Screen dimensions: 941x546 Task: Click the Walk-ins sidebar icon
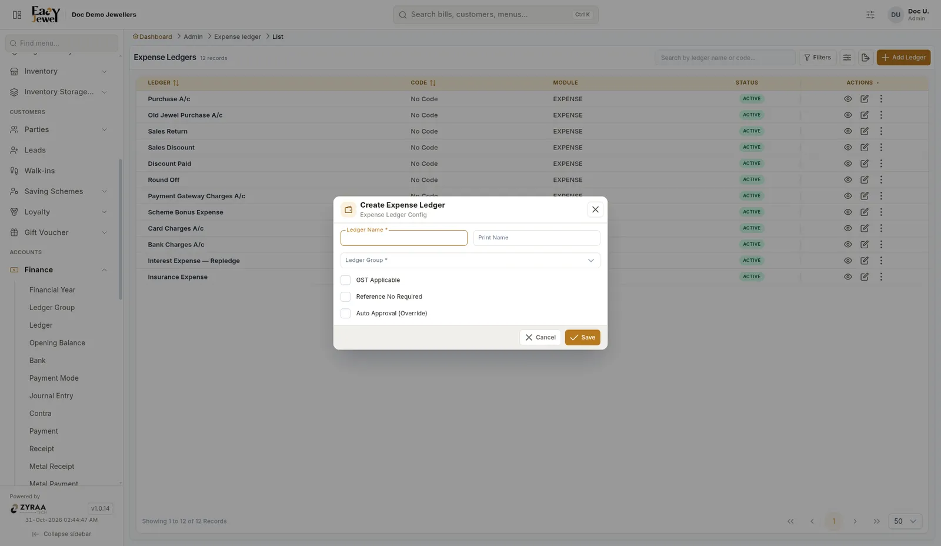point(14,171)
